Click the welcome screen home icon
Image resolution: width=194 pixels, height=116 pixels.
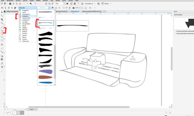tap(5, 11)
